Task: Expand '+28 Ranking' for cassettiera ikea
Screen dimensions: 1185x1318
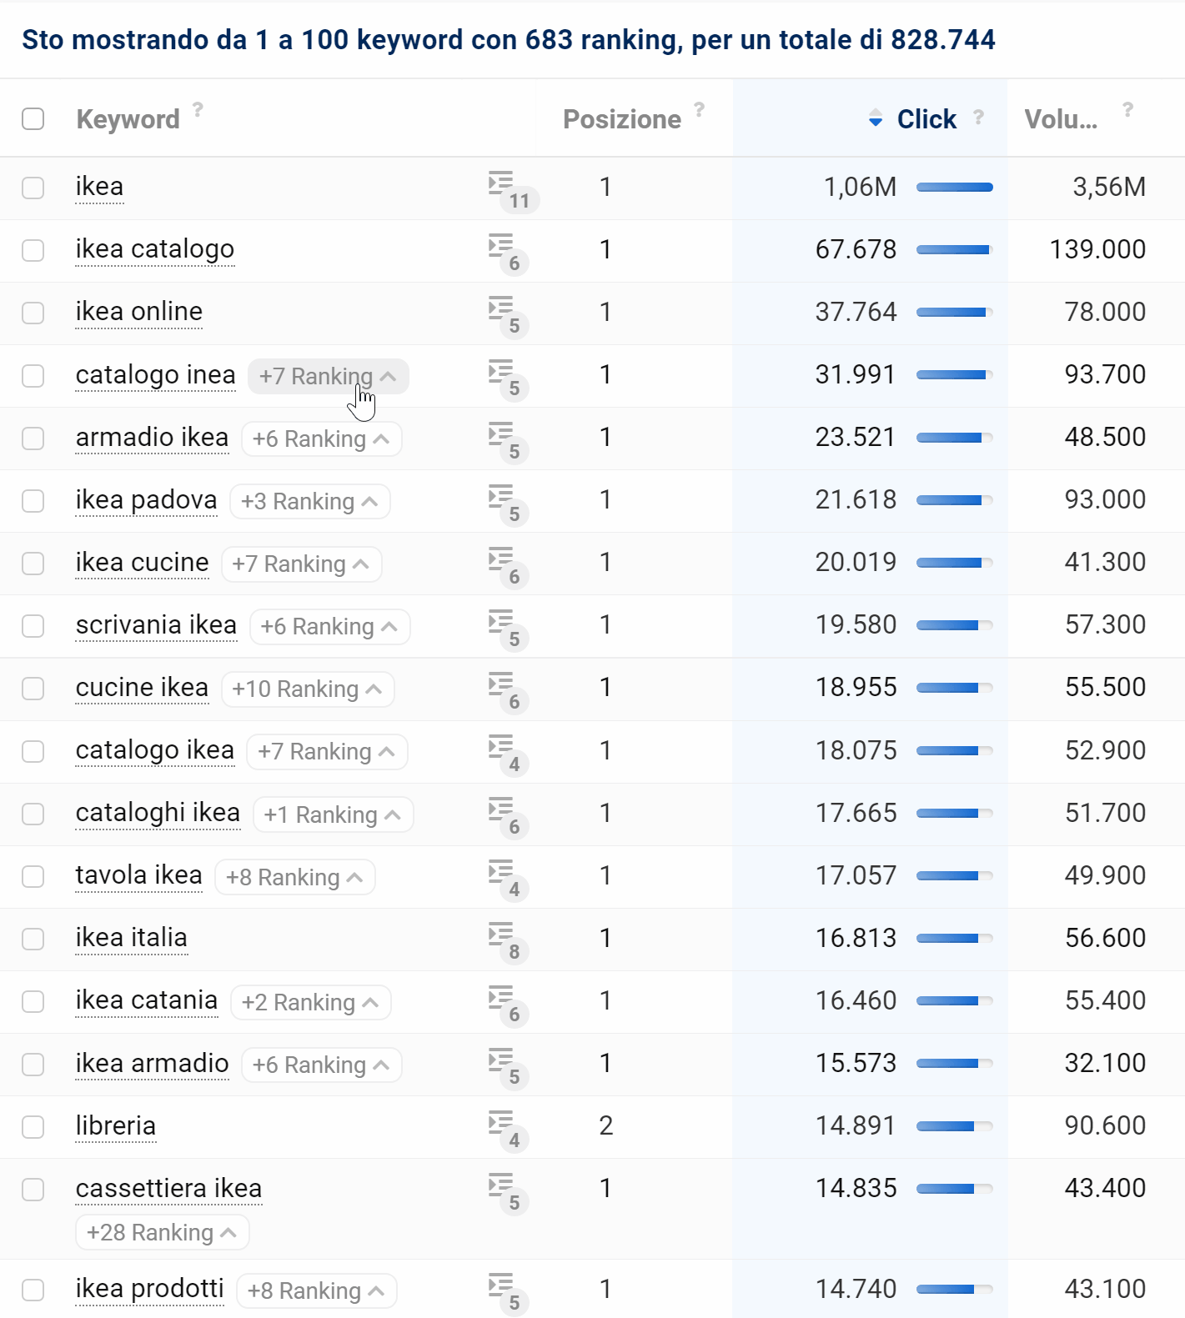Action: pyautogui.click(x=163, y=1232)
